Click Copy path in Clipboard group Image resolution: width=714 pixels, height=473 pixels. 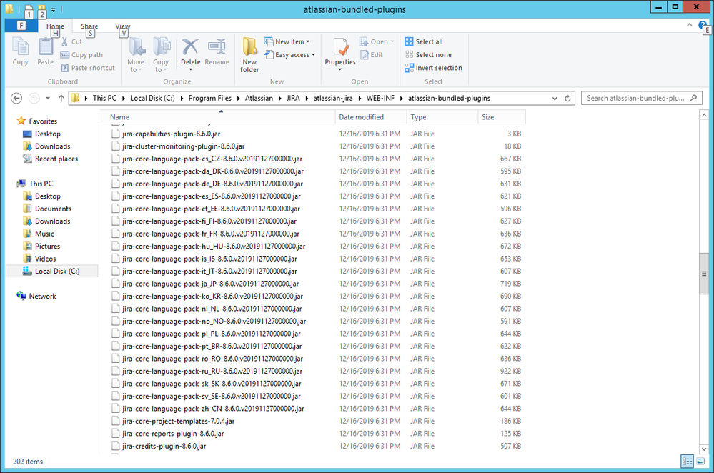(82, 54)
